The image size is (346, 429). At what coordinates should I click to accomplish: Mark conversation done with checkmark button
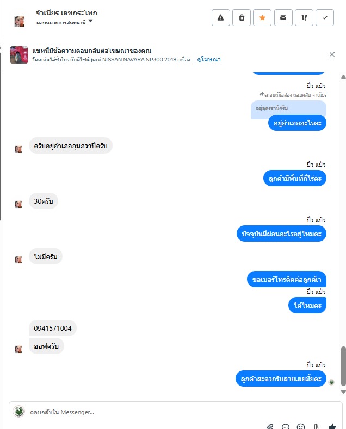click(325, 18)
